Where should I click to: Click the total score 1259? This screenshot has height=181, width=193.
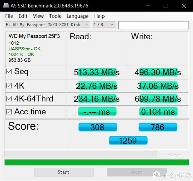tap(128, 140)
